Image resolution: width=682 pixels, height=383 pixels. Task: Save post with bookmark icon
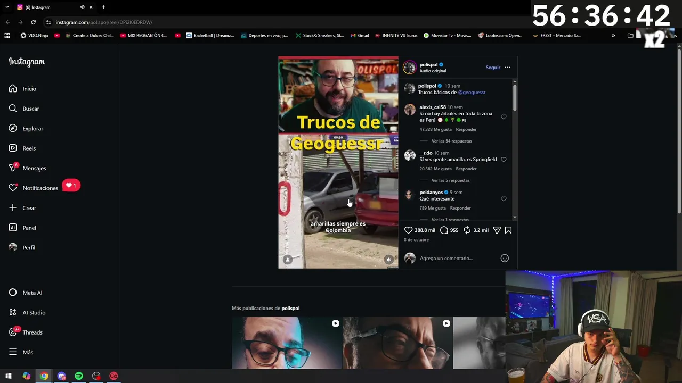(x=508, y=230)
